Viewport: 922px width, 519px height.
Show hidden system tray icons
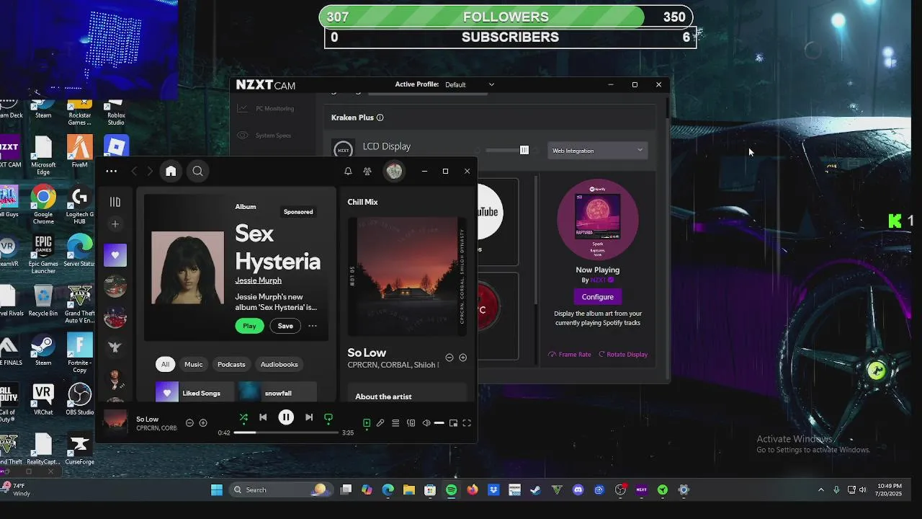(820, 490)
